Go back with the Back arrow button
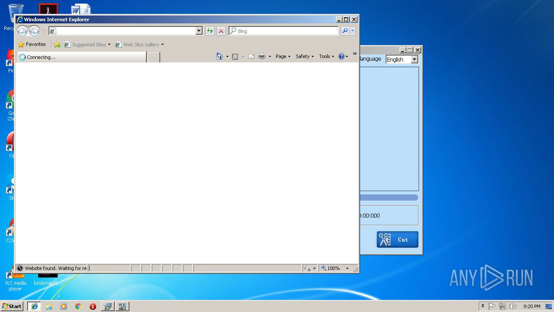The image size is (554, 312). click(22, 31)
